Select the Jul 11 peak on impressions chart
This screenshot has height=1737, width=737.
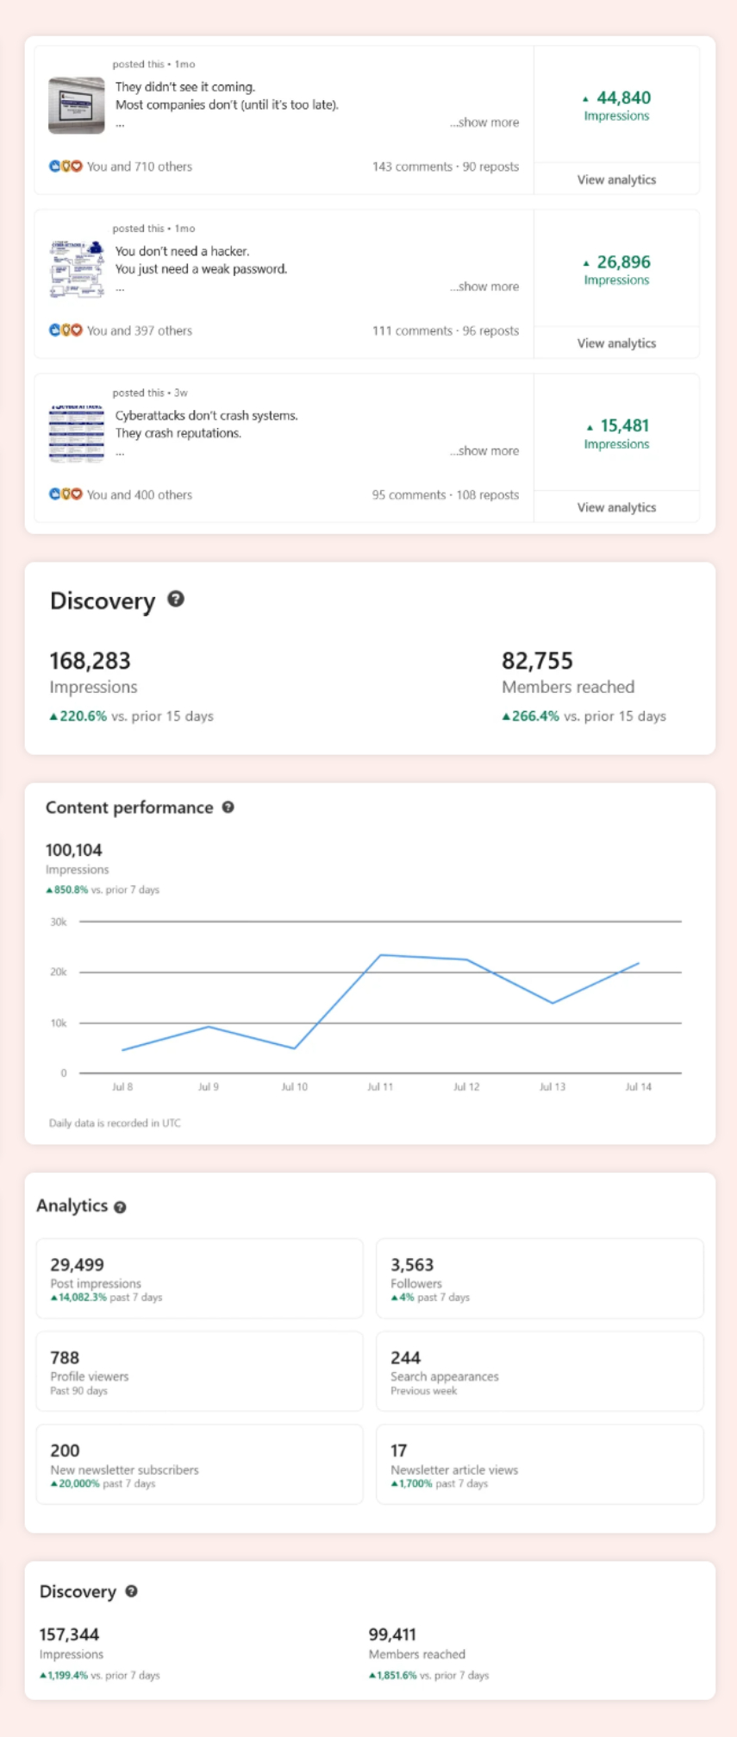pyautogui.click(x=381, y=955)
